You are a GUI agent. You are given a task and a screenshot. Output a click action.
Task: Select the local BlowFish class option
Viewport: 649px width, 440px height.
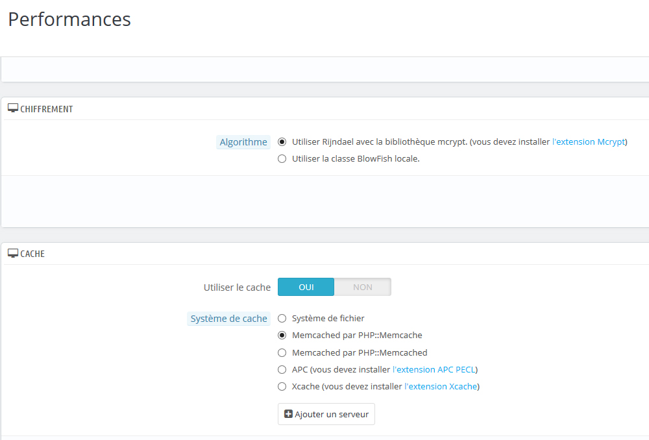(282, 159)
